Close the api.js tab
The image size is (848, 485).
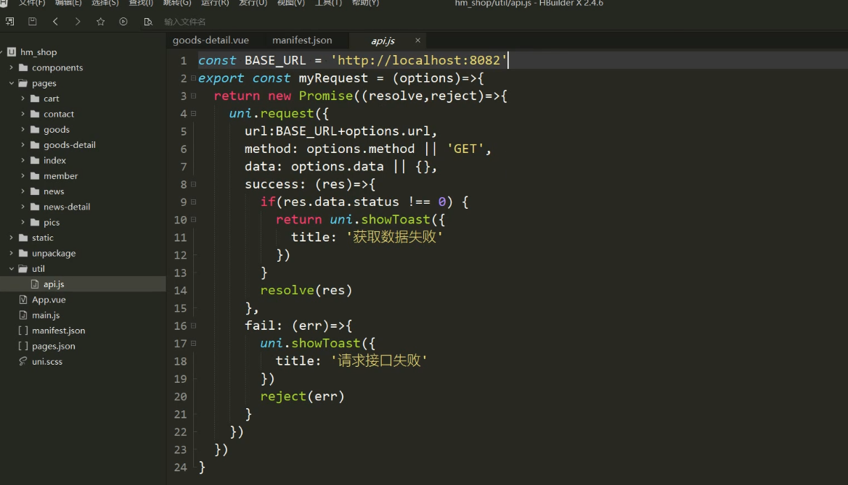(417, 41)
